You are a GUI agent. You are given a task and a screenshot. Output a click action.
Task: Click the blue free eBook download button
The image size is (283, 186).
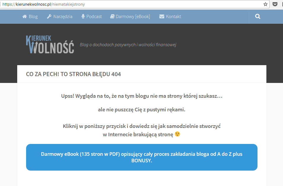[x=141, y=157]
